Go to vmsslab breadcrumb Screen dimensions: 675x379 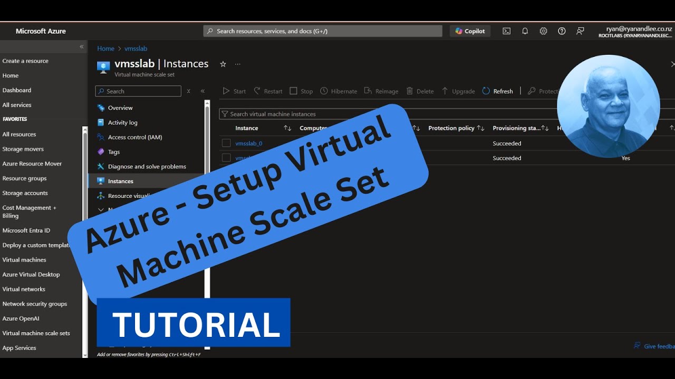pyautogui.click(x=136, y=48)
